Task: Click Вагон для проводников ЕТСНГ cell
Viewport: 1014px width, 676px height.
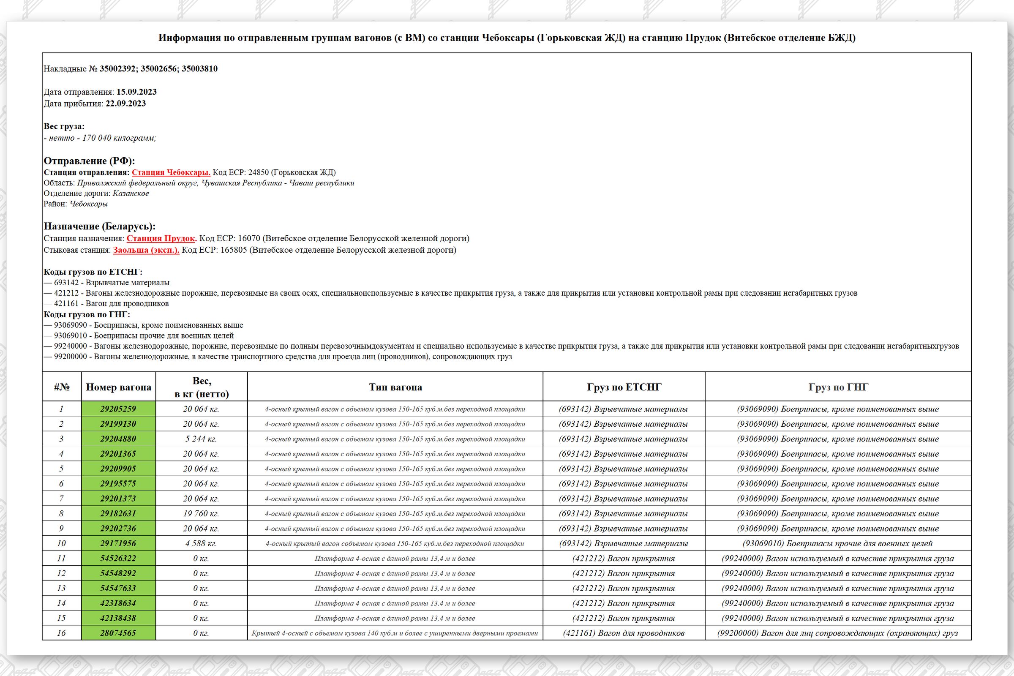Action: (x=624, y=633)
